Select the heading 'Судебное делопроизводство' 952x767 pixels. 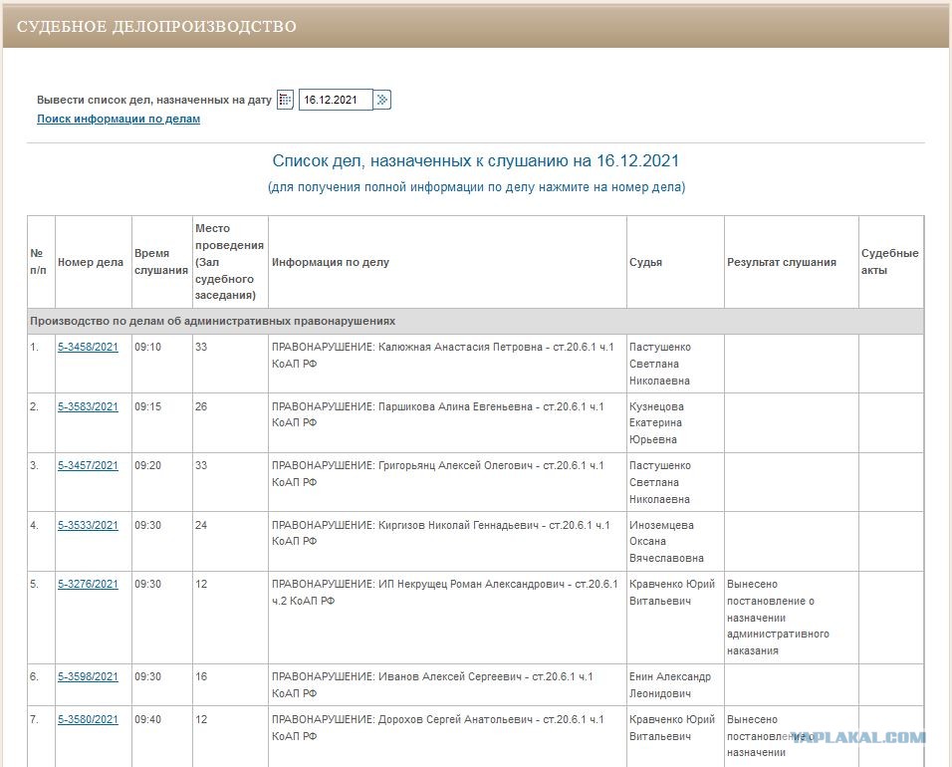156,27
